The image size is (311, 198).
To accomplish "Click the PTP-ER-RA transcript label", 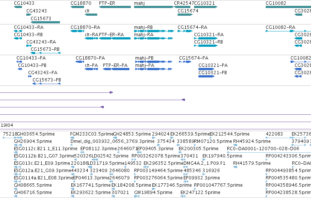I will [111, 34].
